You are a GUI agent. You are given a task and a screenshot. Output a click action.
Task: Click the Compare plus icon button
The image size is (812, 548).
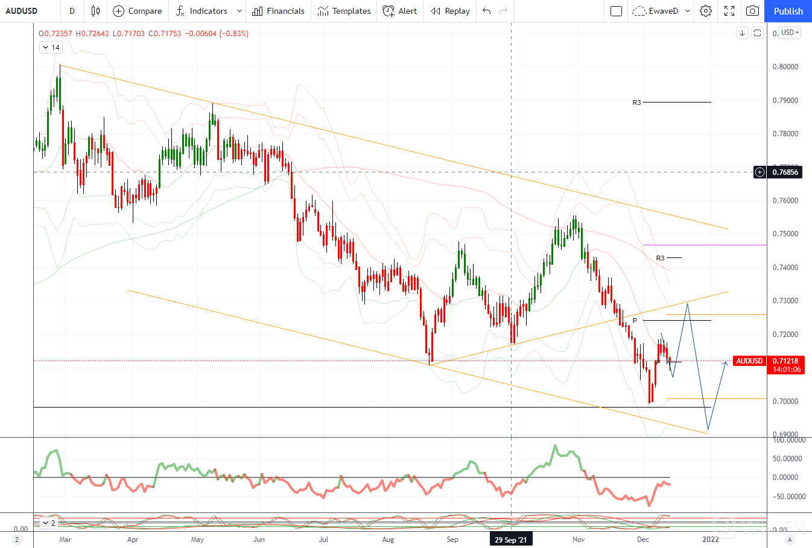pos(119,11)
